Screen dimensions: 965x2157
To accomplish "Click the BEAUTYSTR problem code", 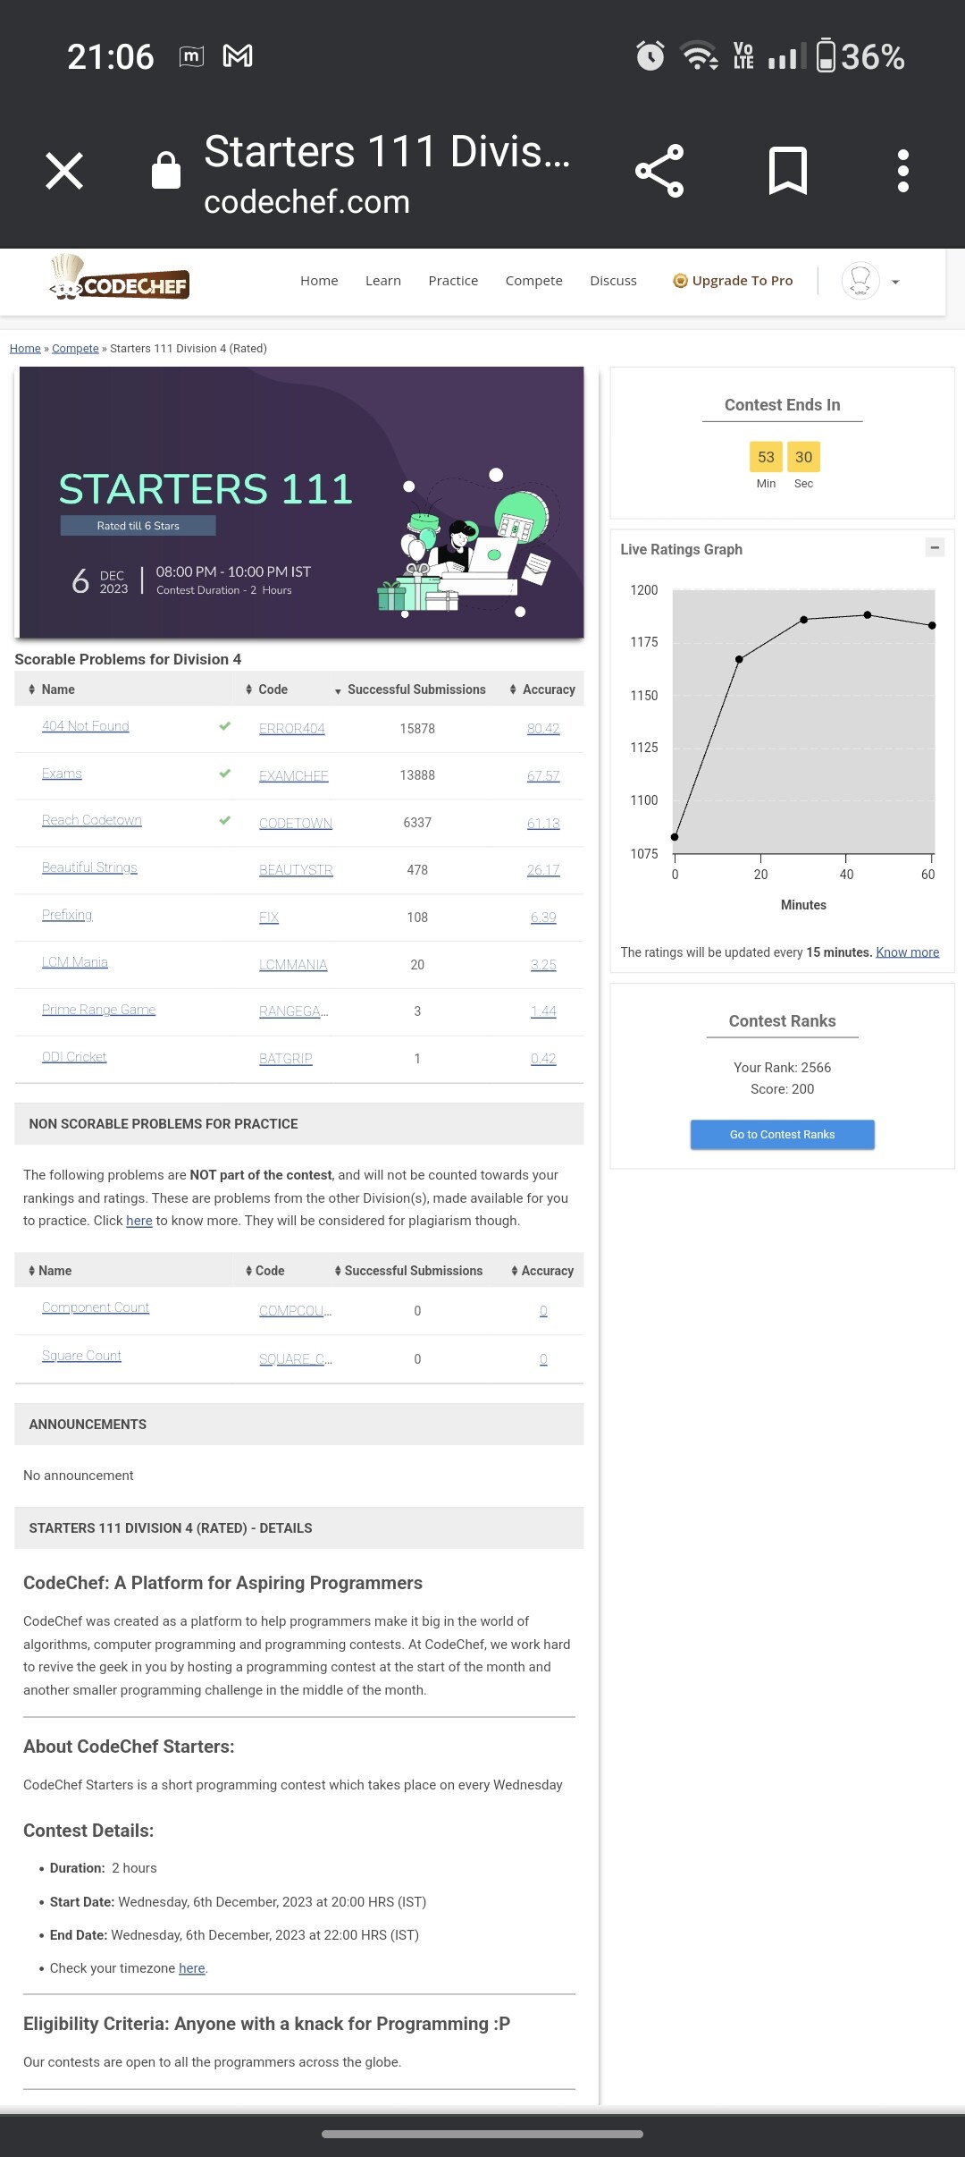I will pos(296,870).
